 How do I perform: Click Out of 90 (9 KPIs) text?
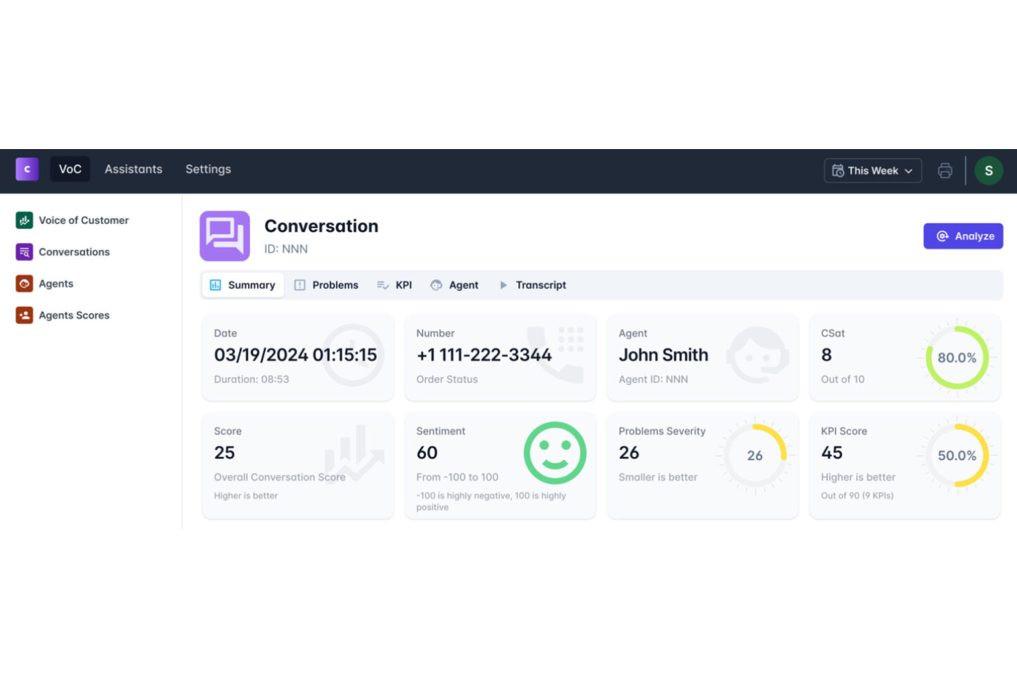(857, 495)
